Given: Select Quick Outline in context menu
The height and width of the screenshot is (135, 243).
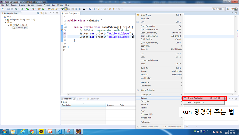Looking at the screenshot, I should 160,40.
